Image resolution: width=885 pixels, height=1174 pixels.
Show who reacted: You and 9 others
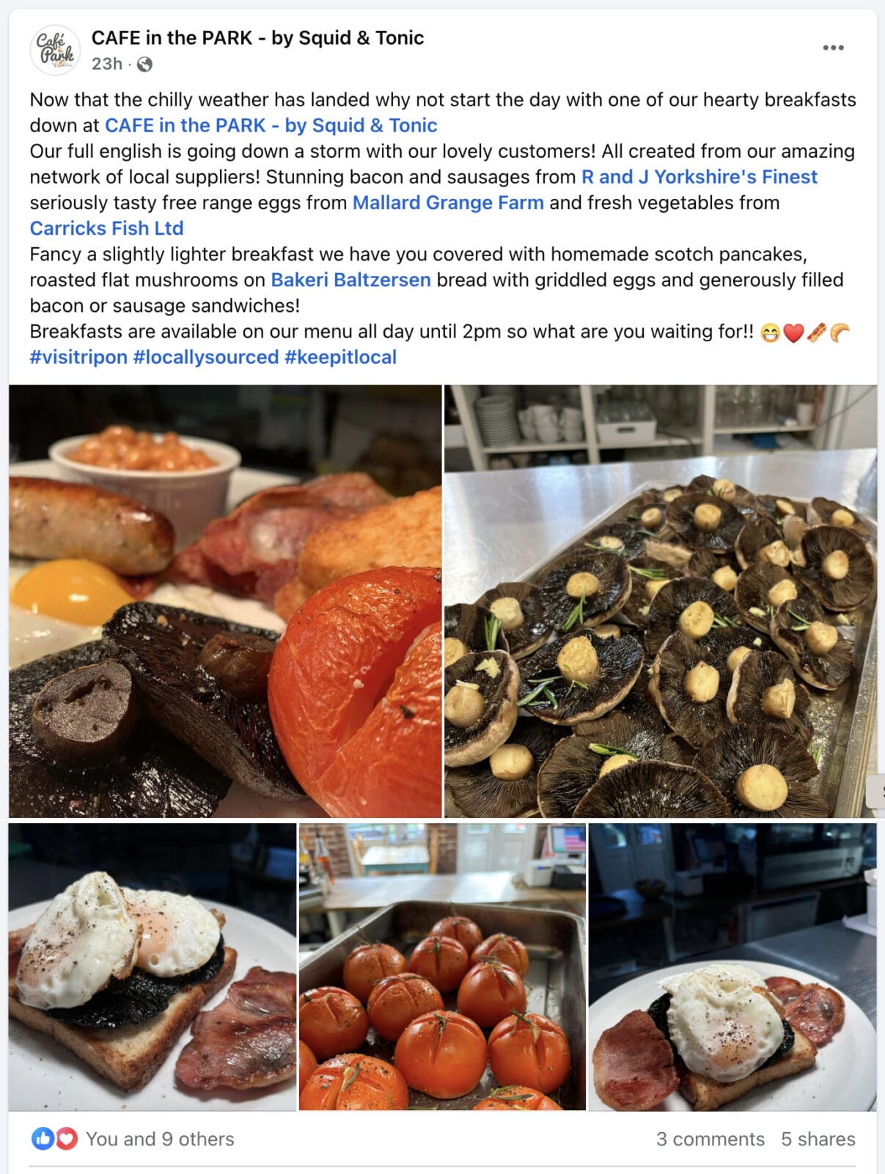tap(160, 1139)
